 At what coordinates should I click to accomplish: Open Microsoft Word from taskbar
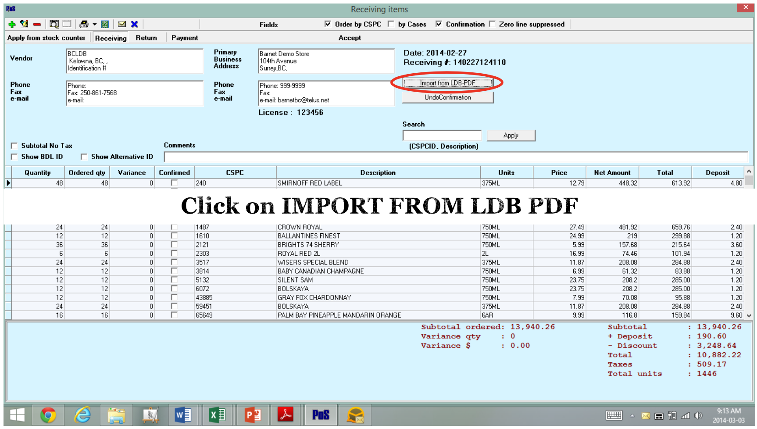(183, 415)
